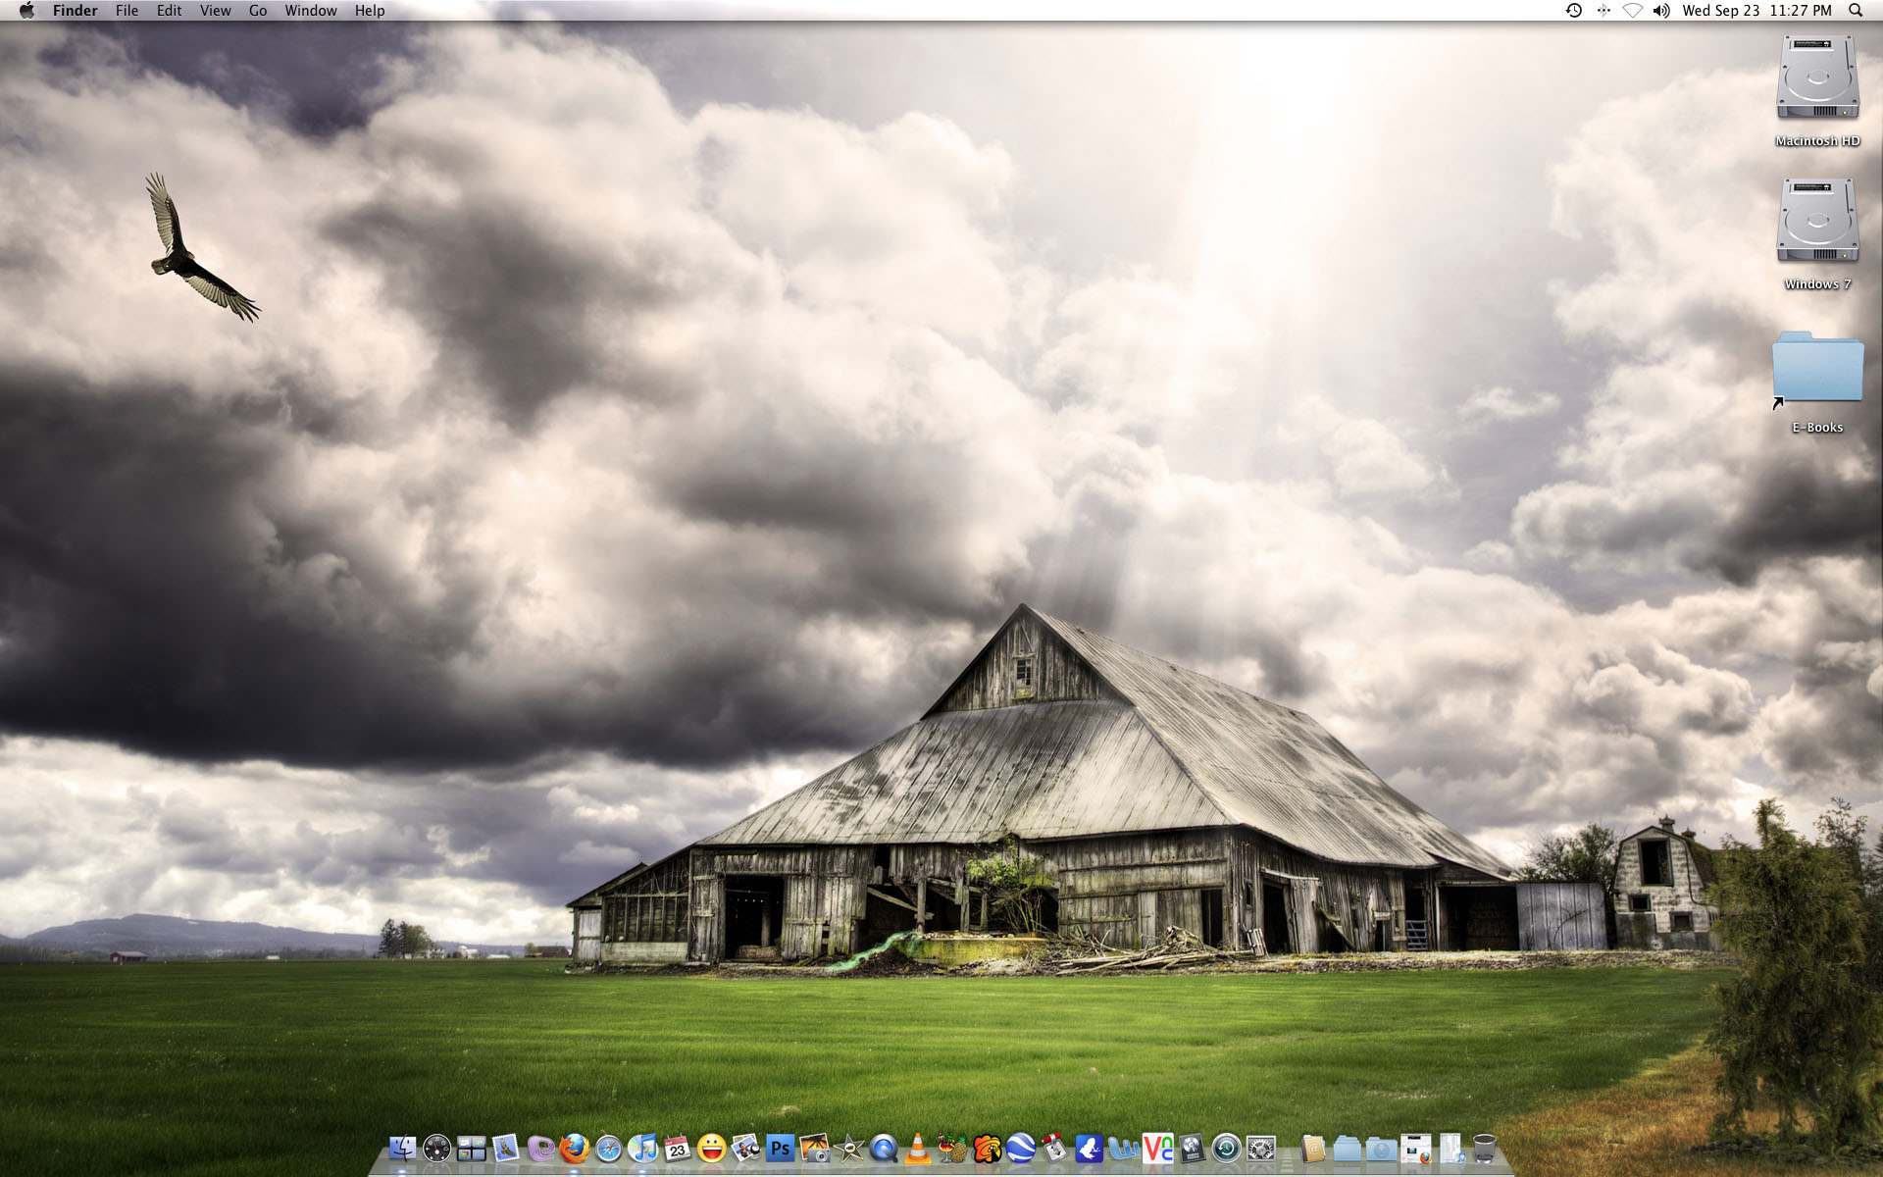Open the Apple menu
Screen dimensions: 1883x1177
pos(26,10)
